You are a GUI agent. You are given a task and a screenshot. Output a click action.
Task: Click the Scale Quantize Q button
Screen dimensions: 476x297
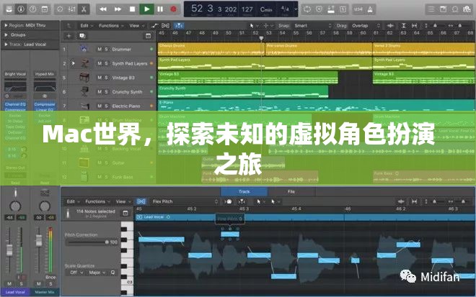coord(113,273)
